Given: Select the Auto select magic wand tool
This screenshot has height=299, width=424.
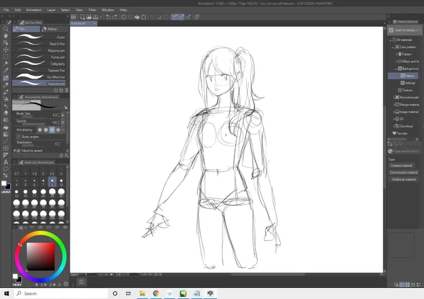Looking at the screenshot, I should click(6, 64).
